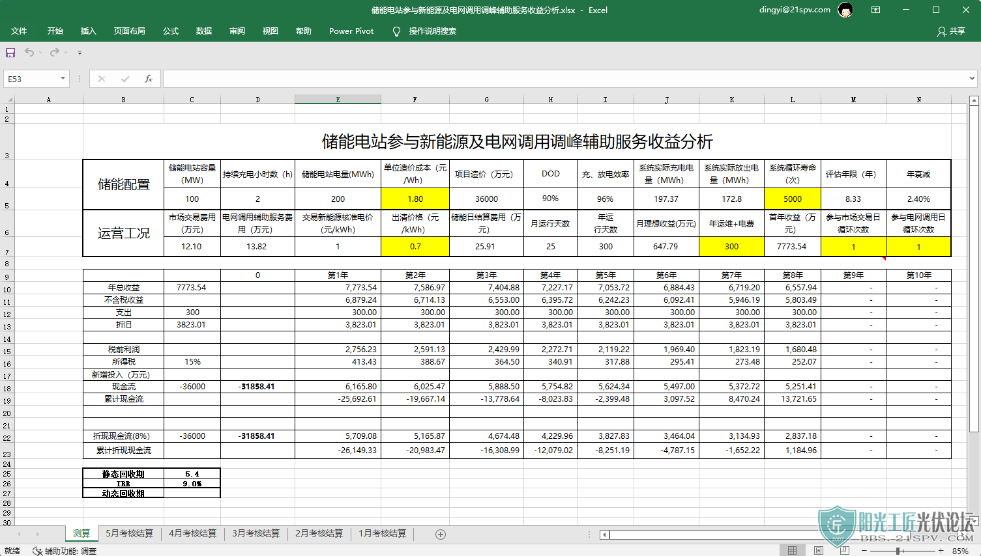The height and width of the screenshot is (556, 981).
Task: Open zoom dialog via 85% label
Action: pos(960,551)
